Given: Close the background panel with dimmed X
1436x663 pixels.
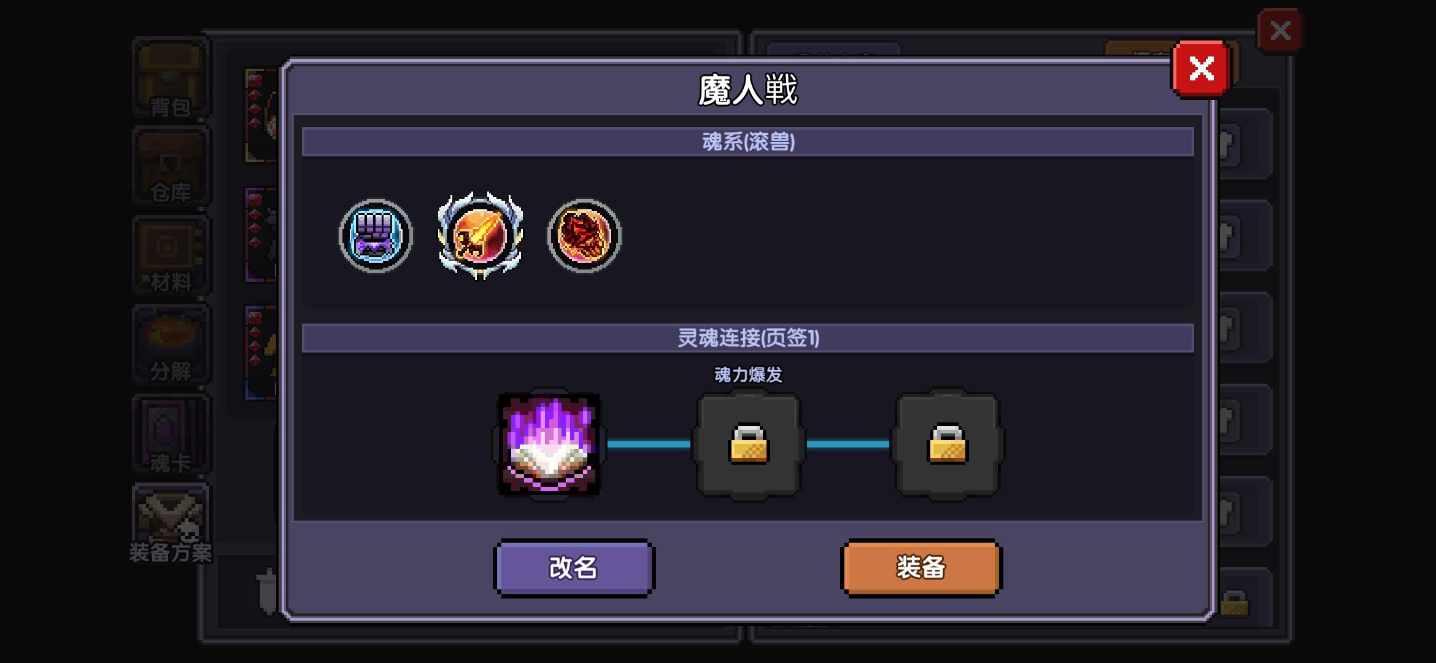Looking at the screenshot, I should pyautogui.click(x=1280, y=30).
